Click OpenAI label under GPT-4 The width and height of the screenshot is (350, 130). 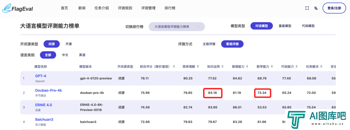click(x=40, y=81)
